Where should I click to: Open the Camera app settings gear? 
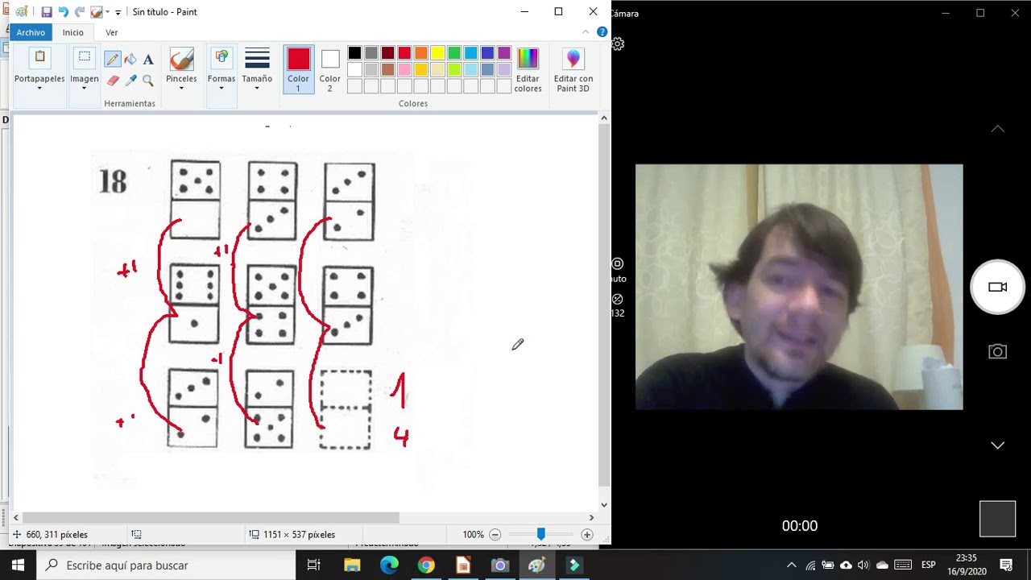pyautogui.click(x=618, y=44)
